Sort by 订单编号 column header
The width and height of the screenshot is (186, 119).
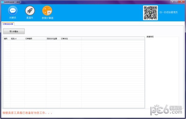35,39
